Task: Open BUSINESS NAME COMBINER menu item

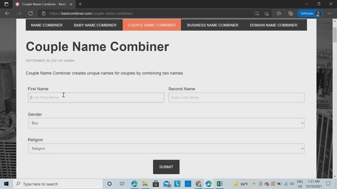Action: (x=213, y=25)
